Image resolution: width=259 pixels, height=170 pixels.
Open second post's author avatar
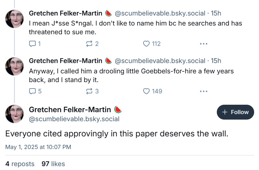click(x=14, y=66)
